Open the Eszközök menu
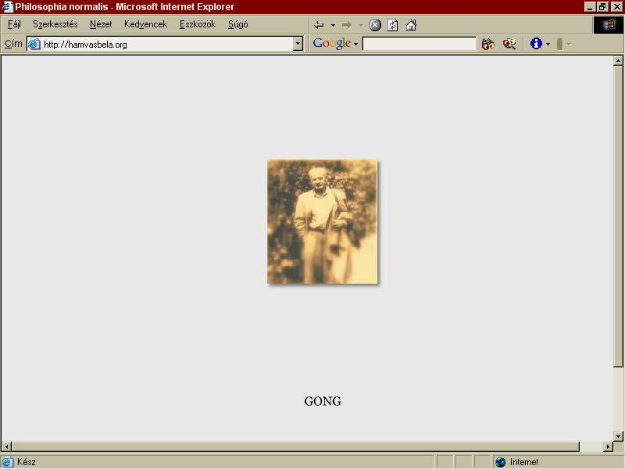This screenshot has height=469, width=625. pos(198,24)
